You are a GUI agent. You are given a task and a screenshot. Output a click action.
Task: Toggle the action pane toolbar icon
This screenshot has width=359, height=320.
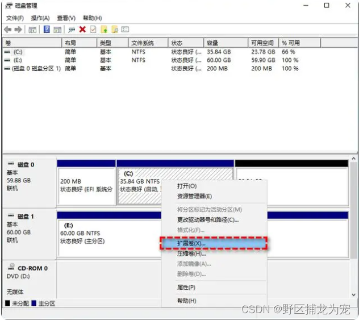tap(57, 30)
